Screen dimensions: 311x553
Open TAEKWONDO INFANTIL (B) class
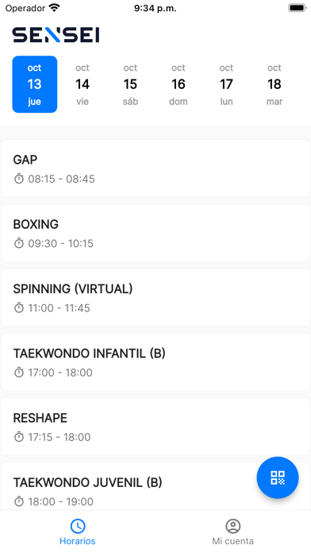click(155, 362)
